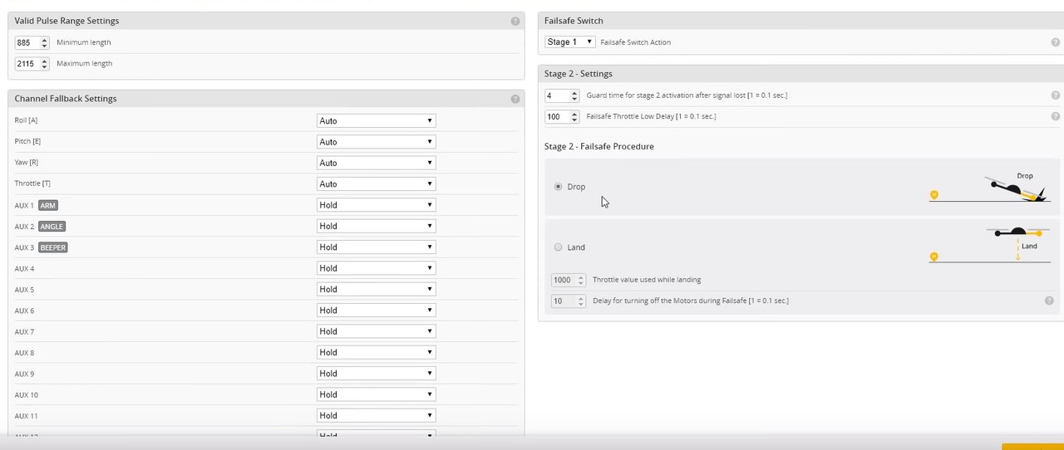The width and height of the screenshot is (1064, 450).
Task: Open the AUX 7 fallback dropdown
Action: 376,331
